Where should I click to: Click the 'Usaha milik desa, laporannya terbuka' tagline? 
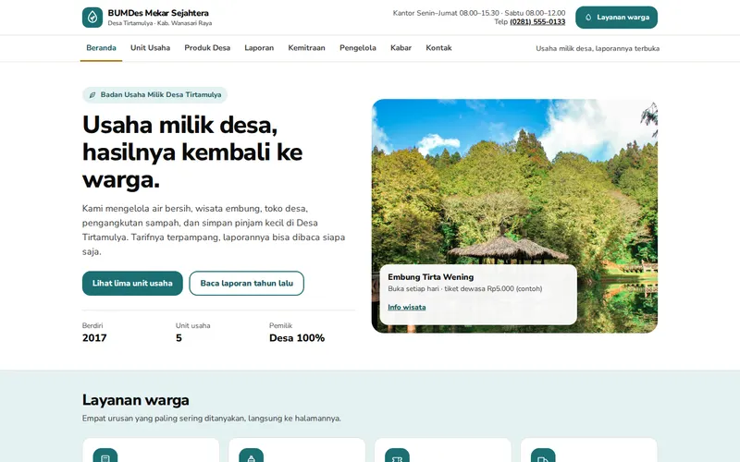[598, 48]
